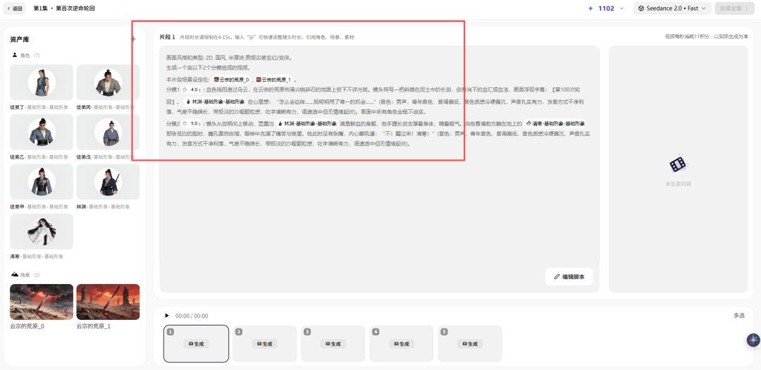Image resolution: width=761 pixels, height=370 pixels.
Task: Select segment card 3 number badge
Action: (307, 332)
